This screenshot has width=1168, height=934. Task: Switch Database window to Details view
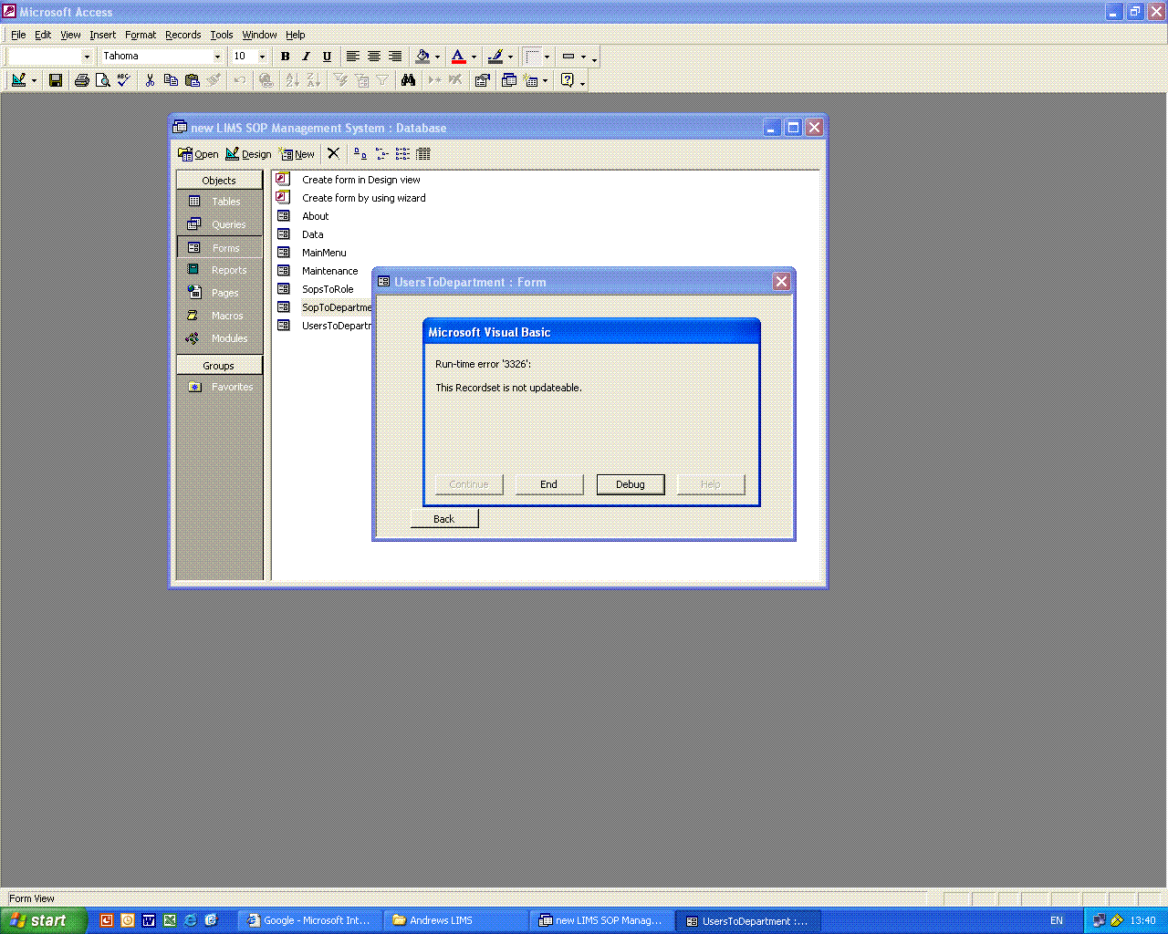tap(423, 153)
